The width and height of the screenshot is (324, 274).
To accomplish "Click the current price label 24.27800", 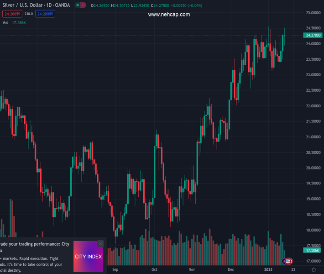I will click(313, 35).
